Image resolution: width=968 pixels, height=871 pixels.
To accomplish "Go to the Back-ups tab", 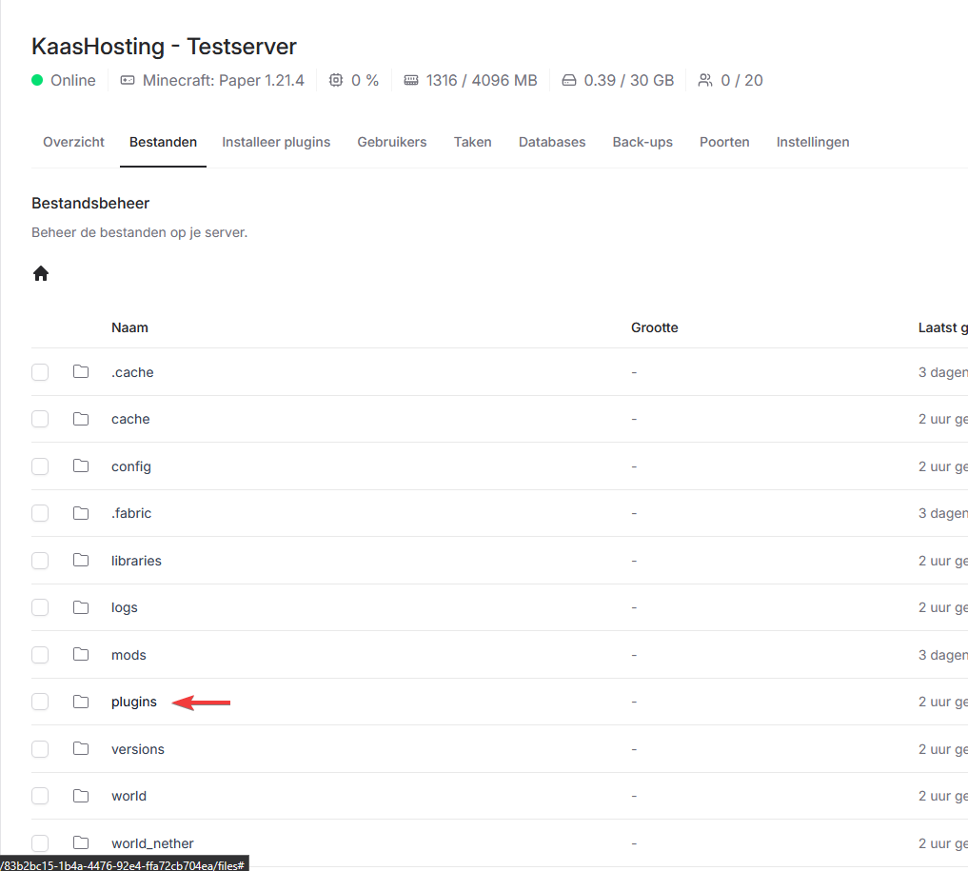I will [642, 142].
